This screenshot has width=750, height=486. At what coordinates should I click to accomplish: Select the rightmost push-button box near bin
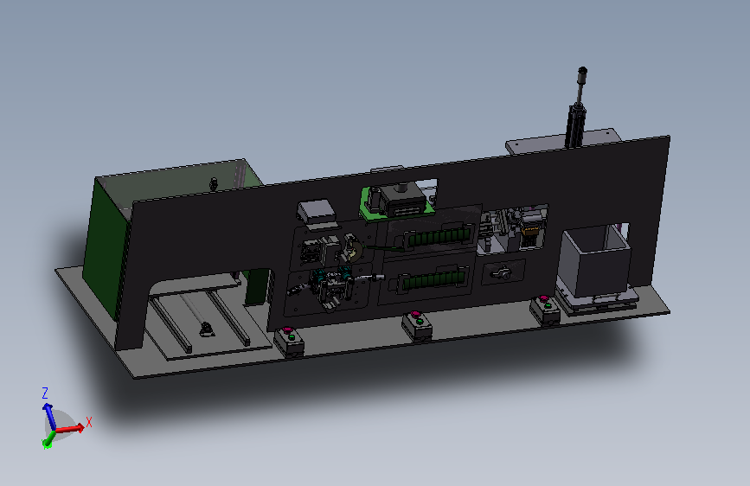545,310
